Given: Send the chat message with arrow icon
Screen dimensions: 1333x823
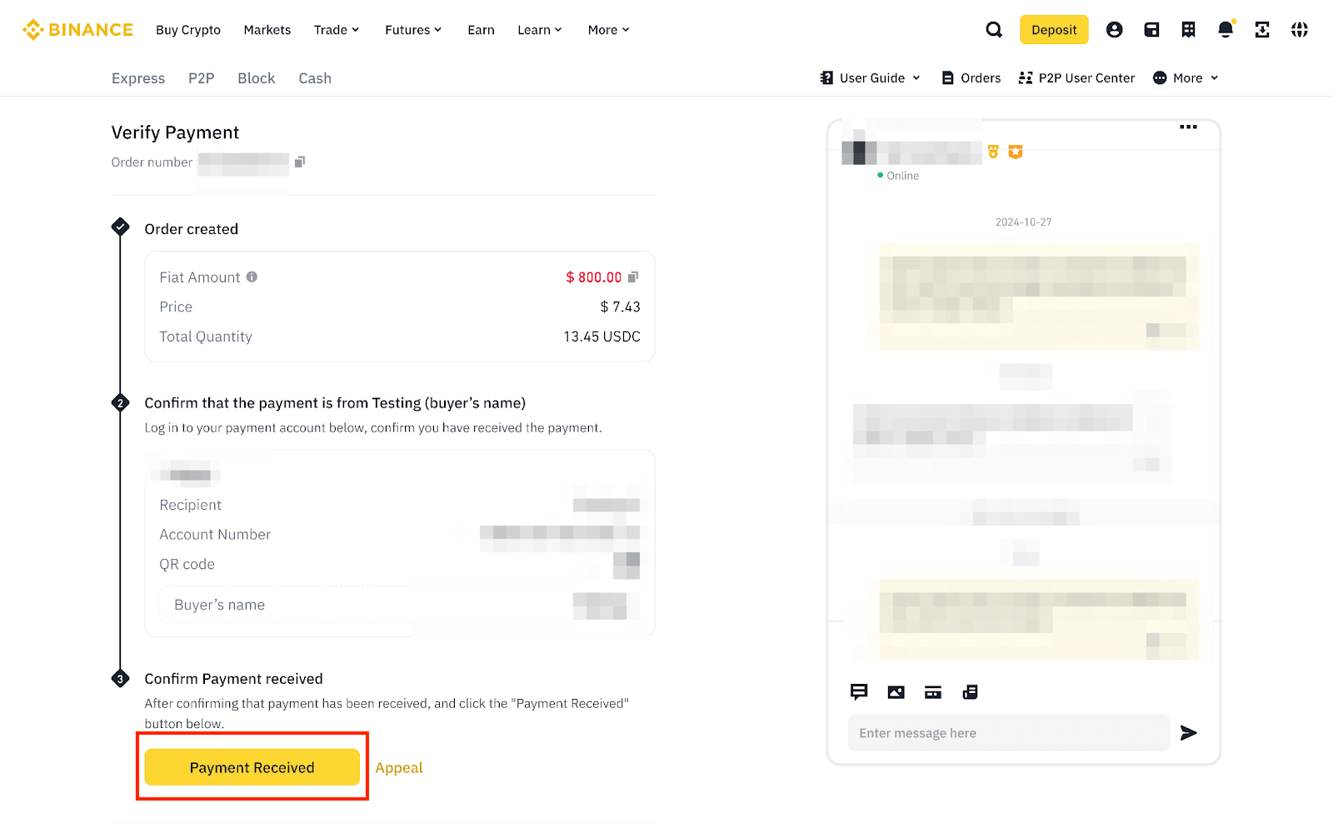Looking at the screenshot, I should point(1189,733).
